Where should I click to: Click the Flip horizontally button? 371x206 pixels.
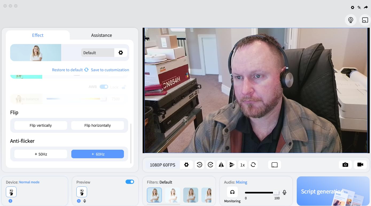[x=97, y=125]
